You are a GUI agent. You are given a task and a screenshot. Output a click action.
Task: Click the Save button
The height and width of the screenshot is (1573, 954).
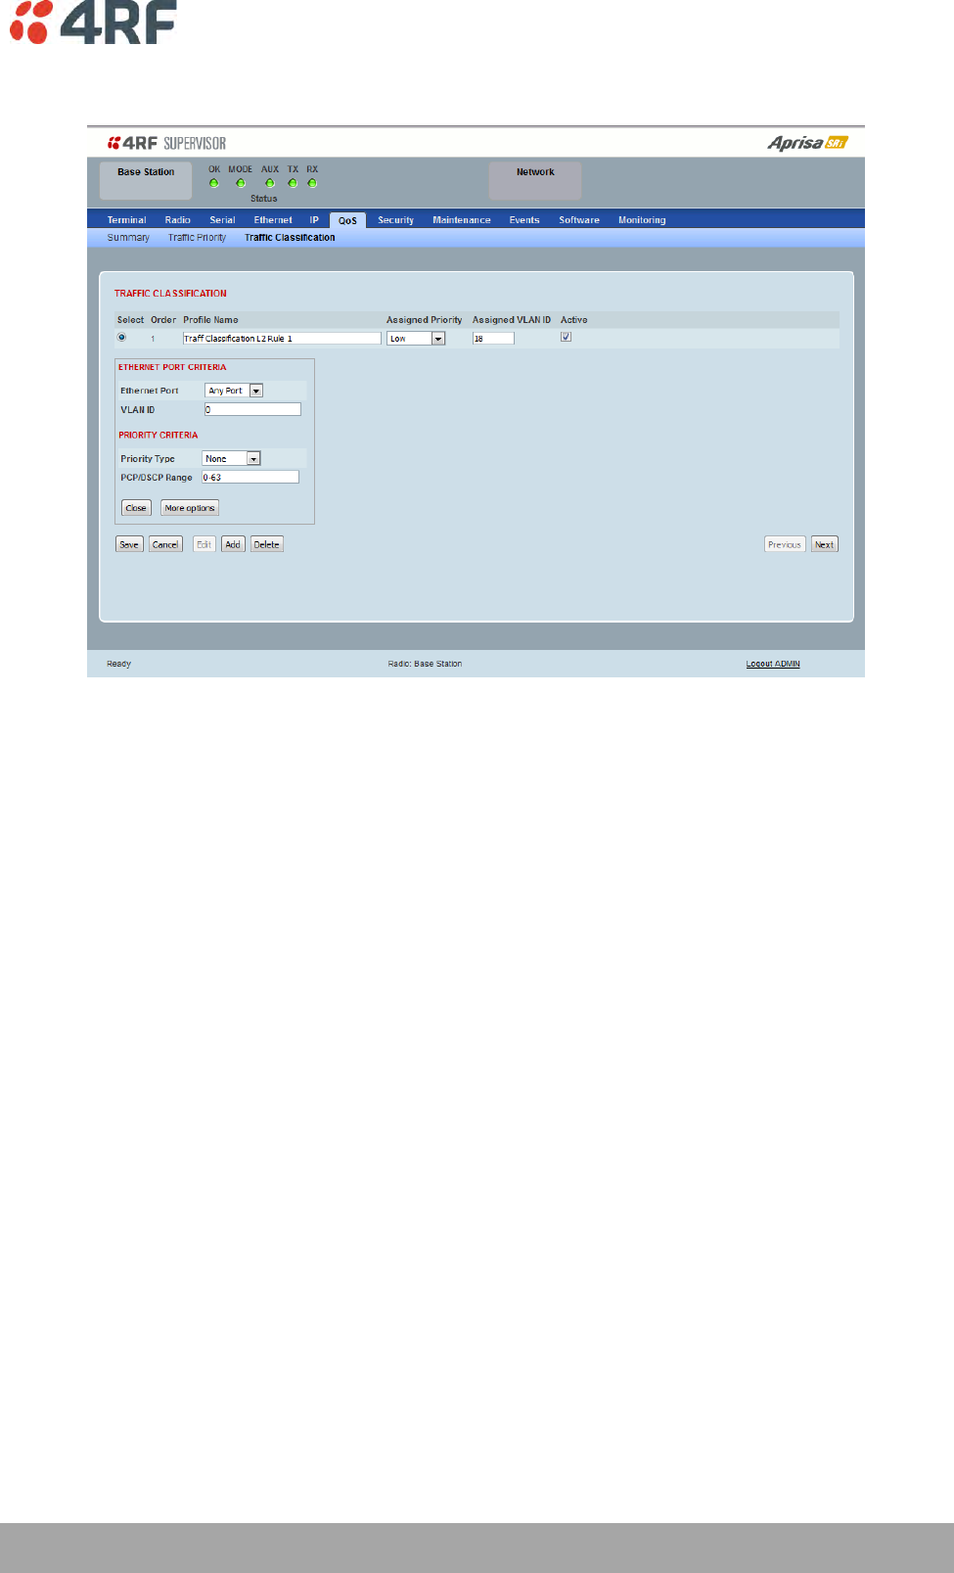129,544
